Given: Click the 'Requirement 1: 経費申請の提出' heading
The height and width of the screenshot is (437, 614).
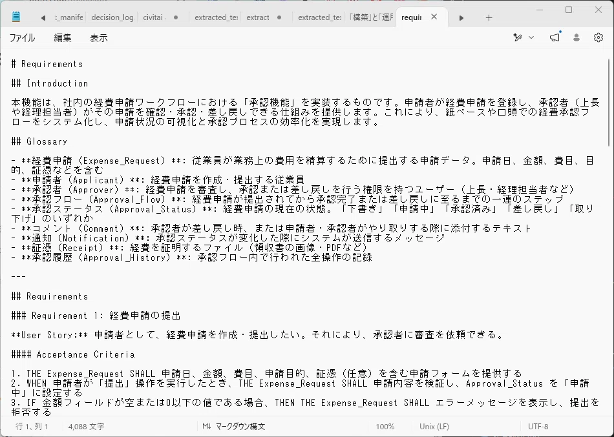Looking at the screenshot, I should (x=96, y=316).
